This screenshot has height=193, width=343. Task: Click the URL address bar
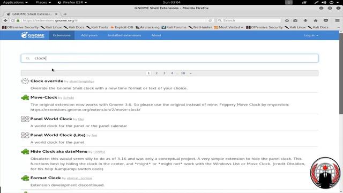point(114,20)
